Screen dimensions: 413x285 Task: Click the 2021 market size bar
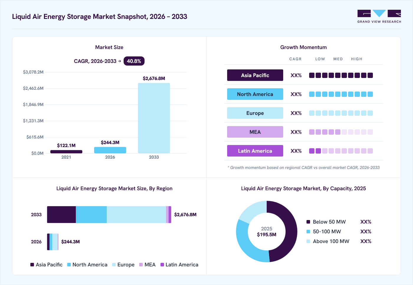tap(66, 152)
